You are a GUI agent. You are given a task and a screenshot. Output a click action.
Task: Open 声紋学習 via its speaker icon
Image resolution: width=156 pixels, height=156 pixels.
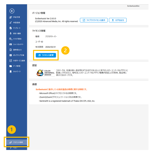click(x=11, y=17)
